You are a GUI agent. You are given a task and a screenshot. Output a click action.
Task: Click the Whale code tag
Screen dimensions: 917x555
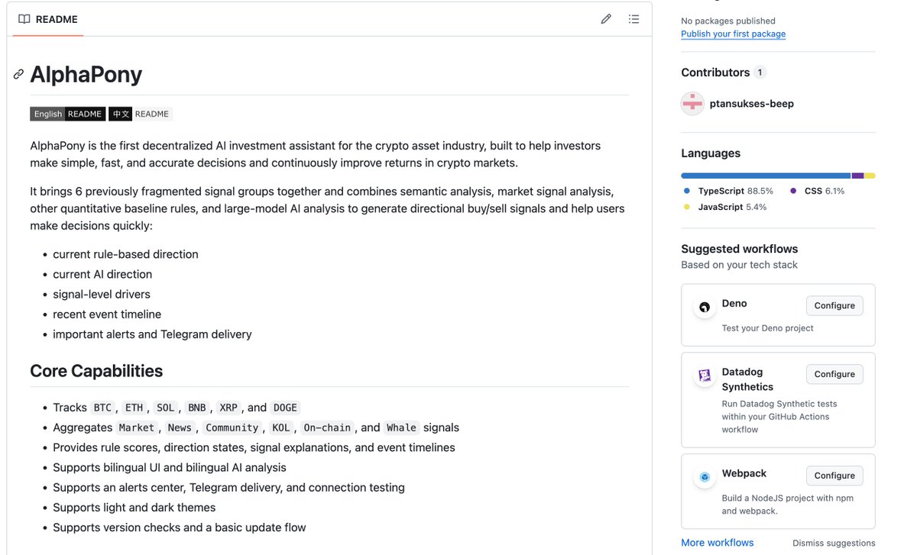pos(402,428)
